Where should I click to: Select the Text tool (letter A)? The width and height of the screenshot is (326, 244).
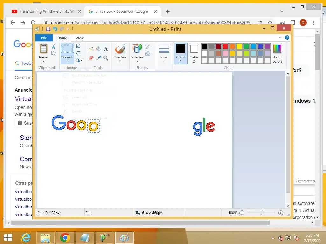[106, 49]
